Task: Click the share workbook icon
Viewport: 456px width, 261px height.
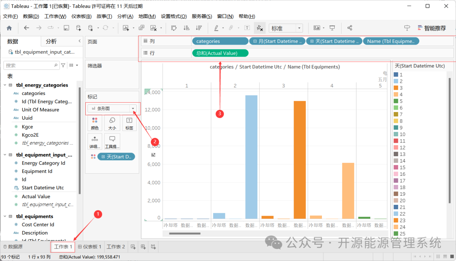Action: coord(350,28)
